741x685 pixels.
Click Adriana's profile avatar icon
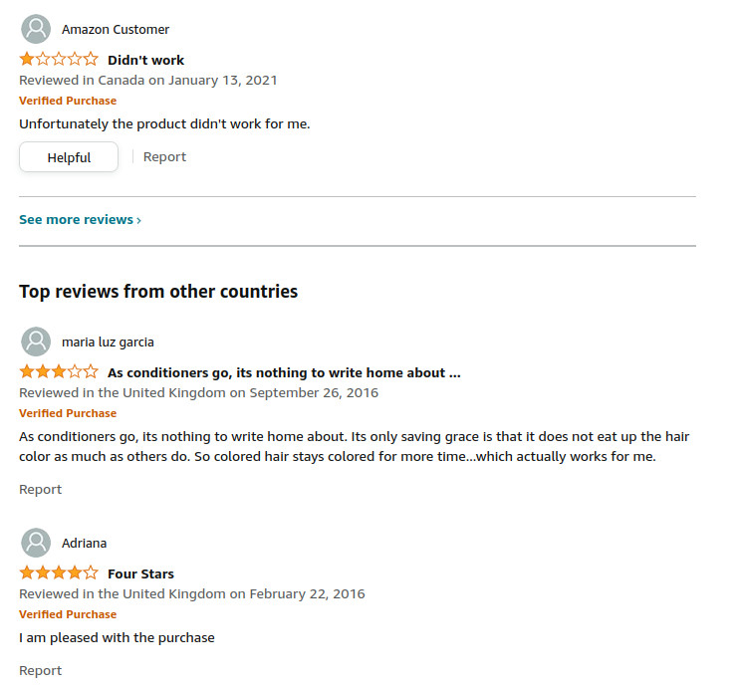(36, 543)
